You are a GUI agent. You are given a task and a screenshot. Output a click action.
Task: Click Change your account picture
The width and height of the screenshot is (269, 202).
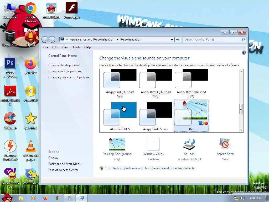(x=69, y=77)
